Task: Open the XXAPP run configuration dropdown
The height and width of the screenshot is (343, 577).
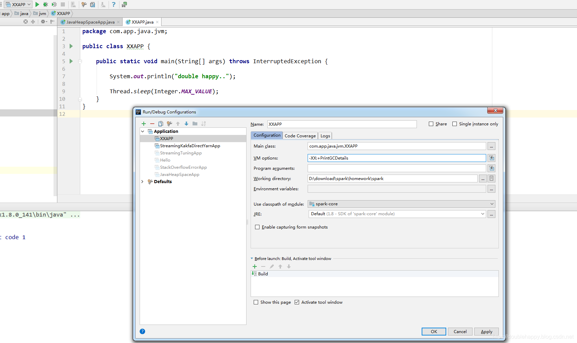Action: [18, 4]
